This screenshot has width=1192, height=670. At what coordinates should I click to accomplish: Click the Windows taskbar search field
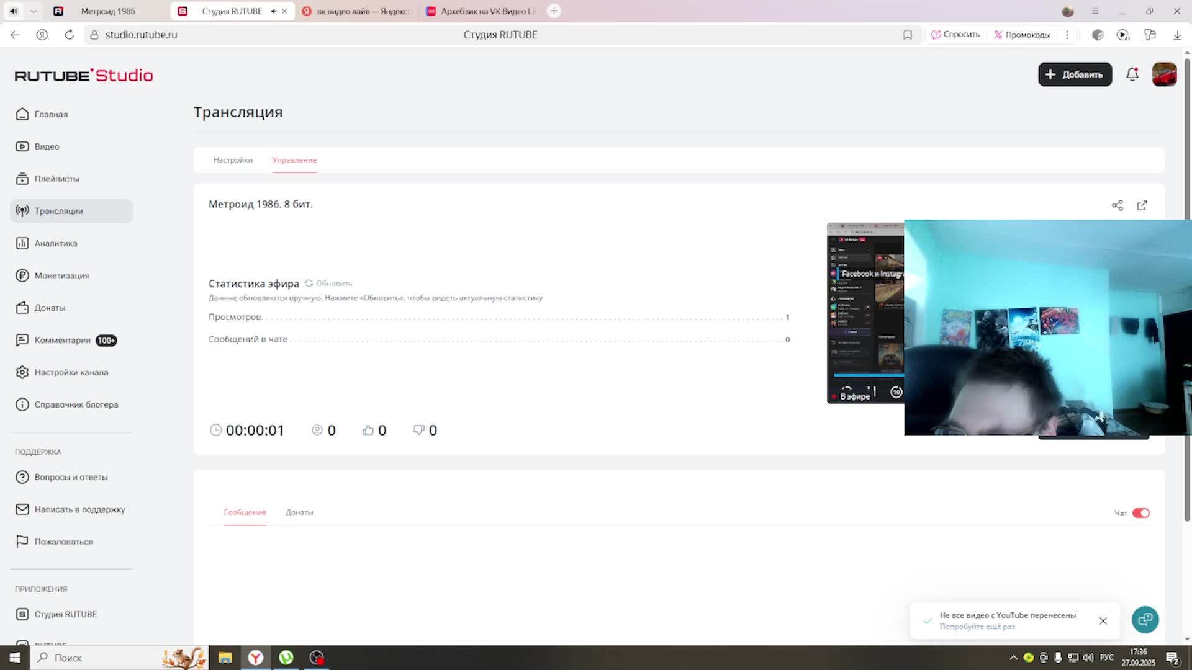[93, 658]
